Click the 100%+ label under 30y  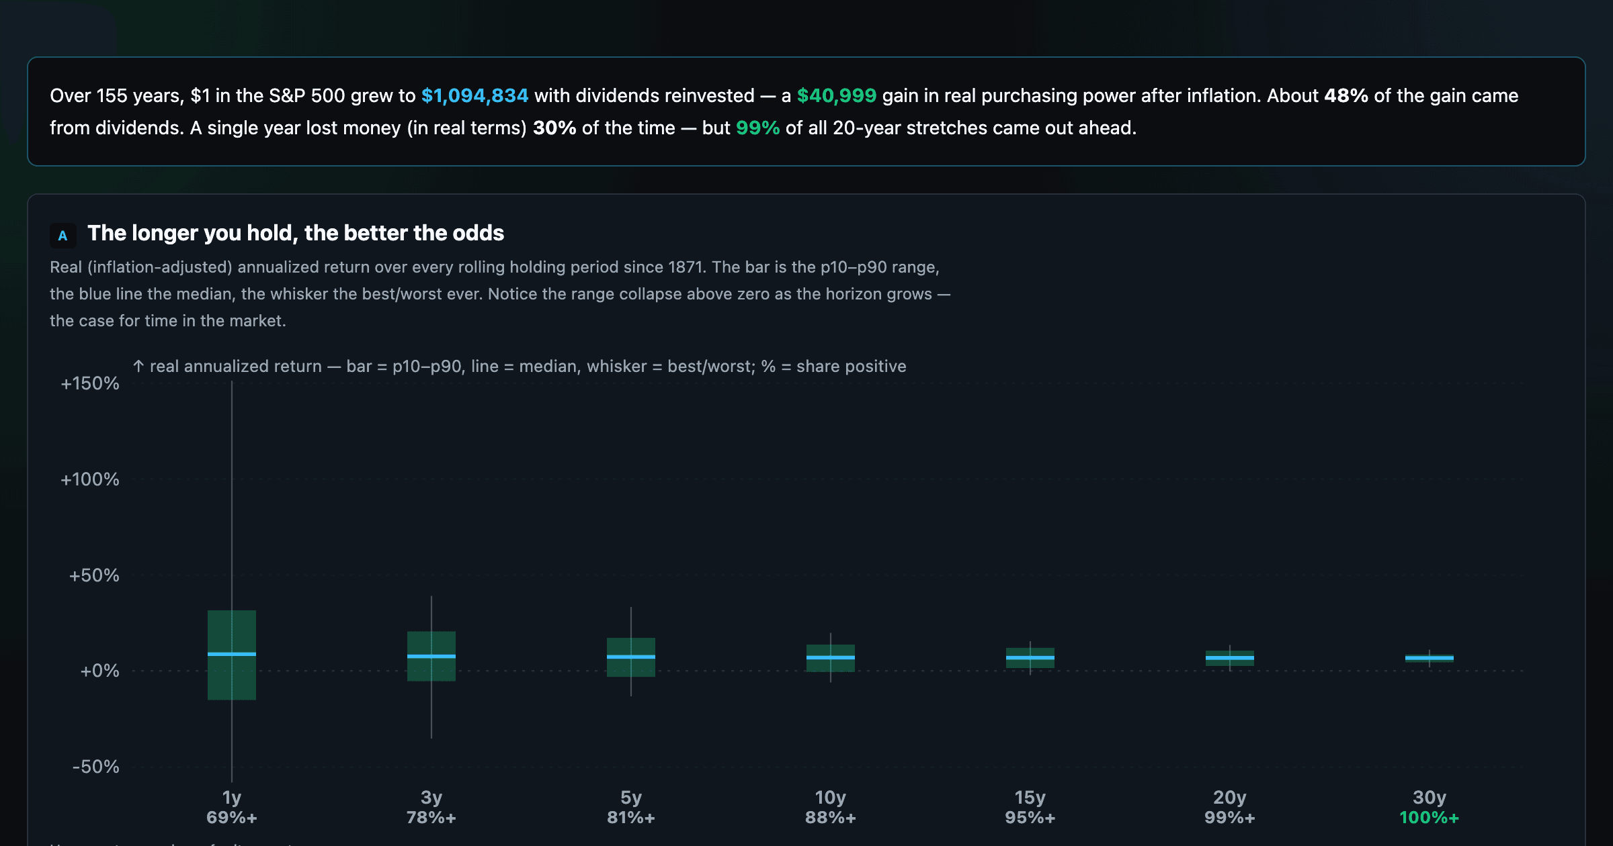coord(1430,817)
